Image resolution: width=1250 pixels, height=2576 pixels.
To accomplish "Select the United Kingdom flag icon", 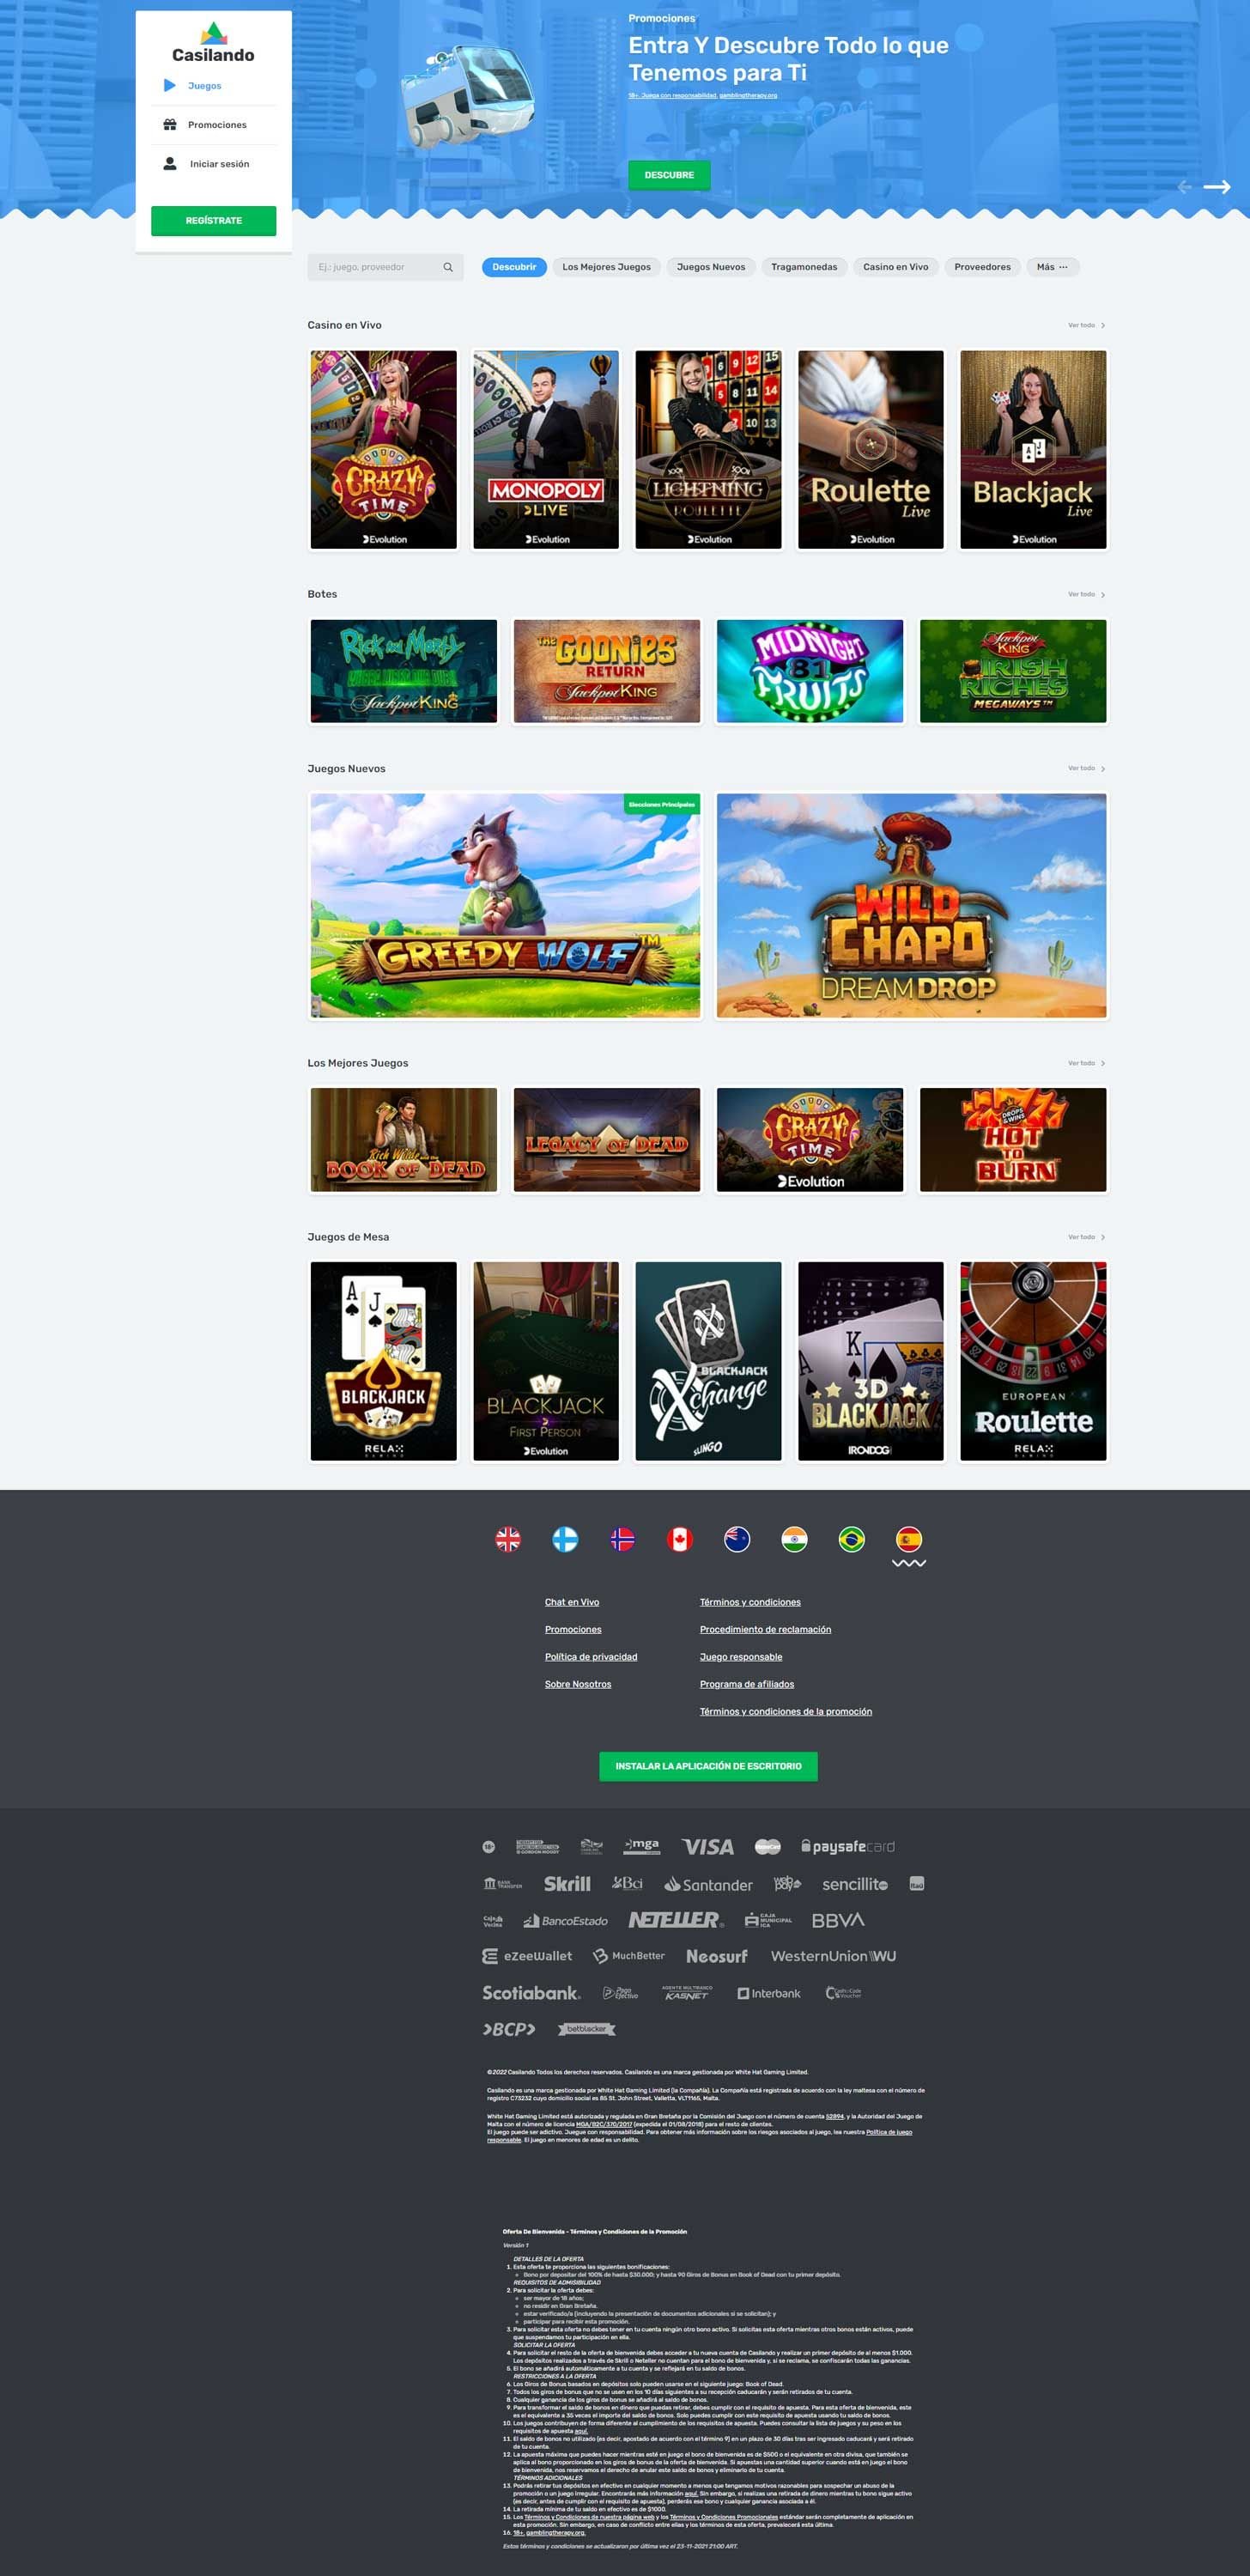I will 508,1539.
